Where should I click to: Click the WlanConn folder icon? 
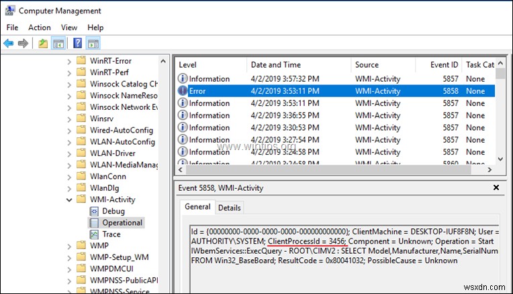coord(81,176)
